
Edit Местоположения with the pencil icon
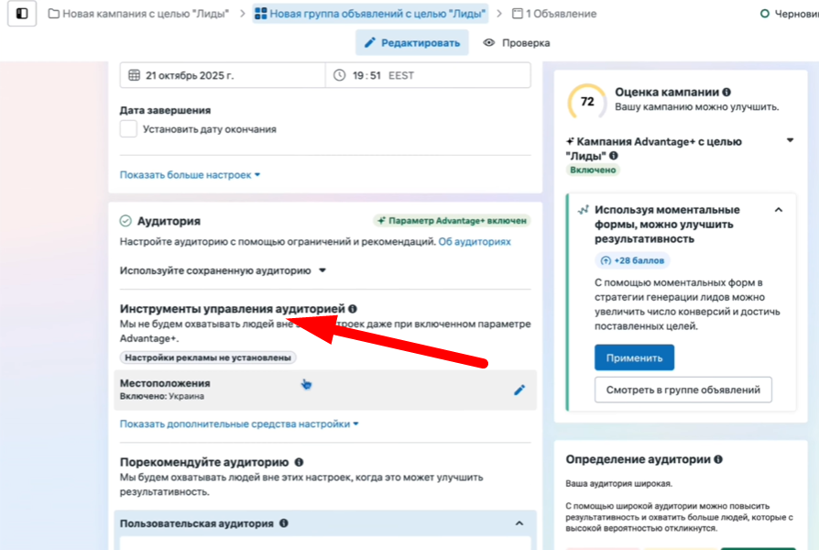pyautogui.click(x=519, y=389)
